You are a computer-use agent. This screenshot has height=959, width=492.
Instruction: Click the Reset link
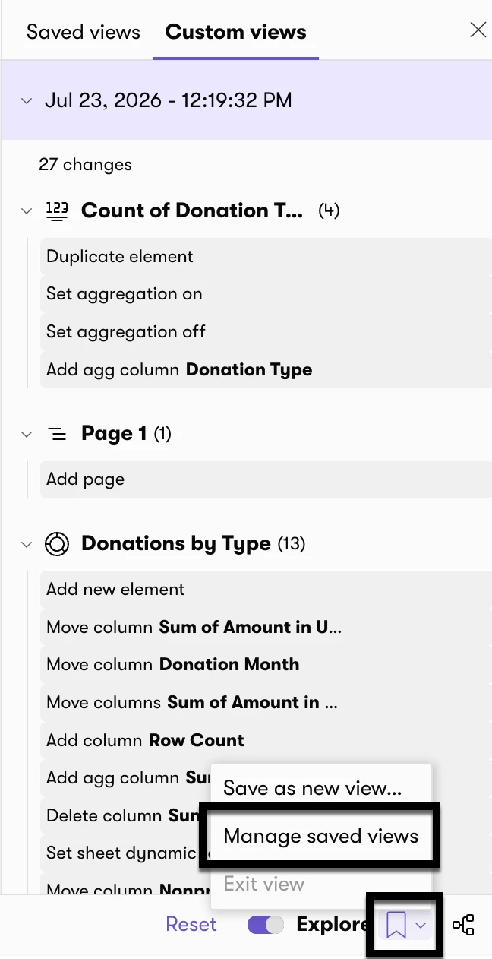pyautogui.click(x=191, y=925)
